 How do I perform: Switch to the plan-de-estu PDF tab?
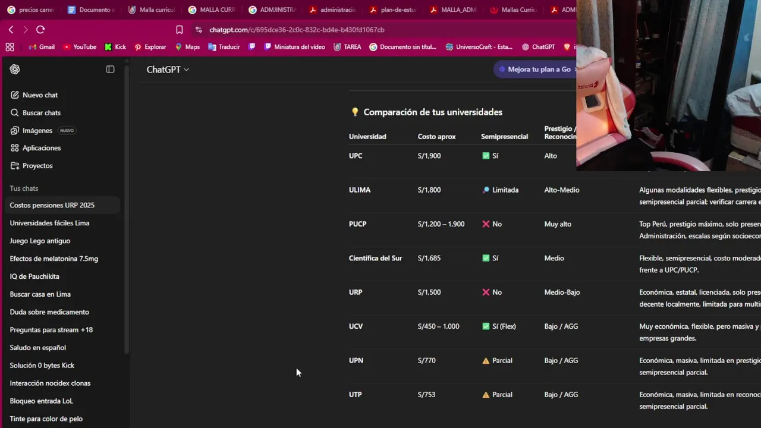393,10
